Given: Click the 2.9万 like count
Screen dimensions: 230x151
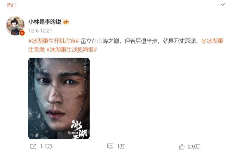Looking at the screenshot, I should tap(194, 147).
